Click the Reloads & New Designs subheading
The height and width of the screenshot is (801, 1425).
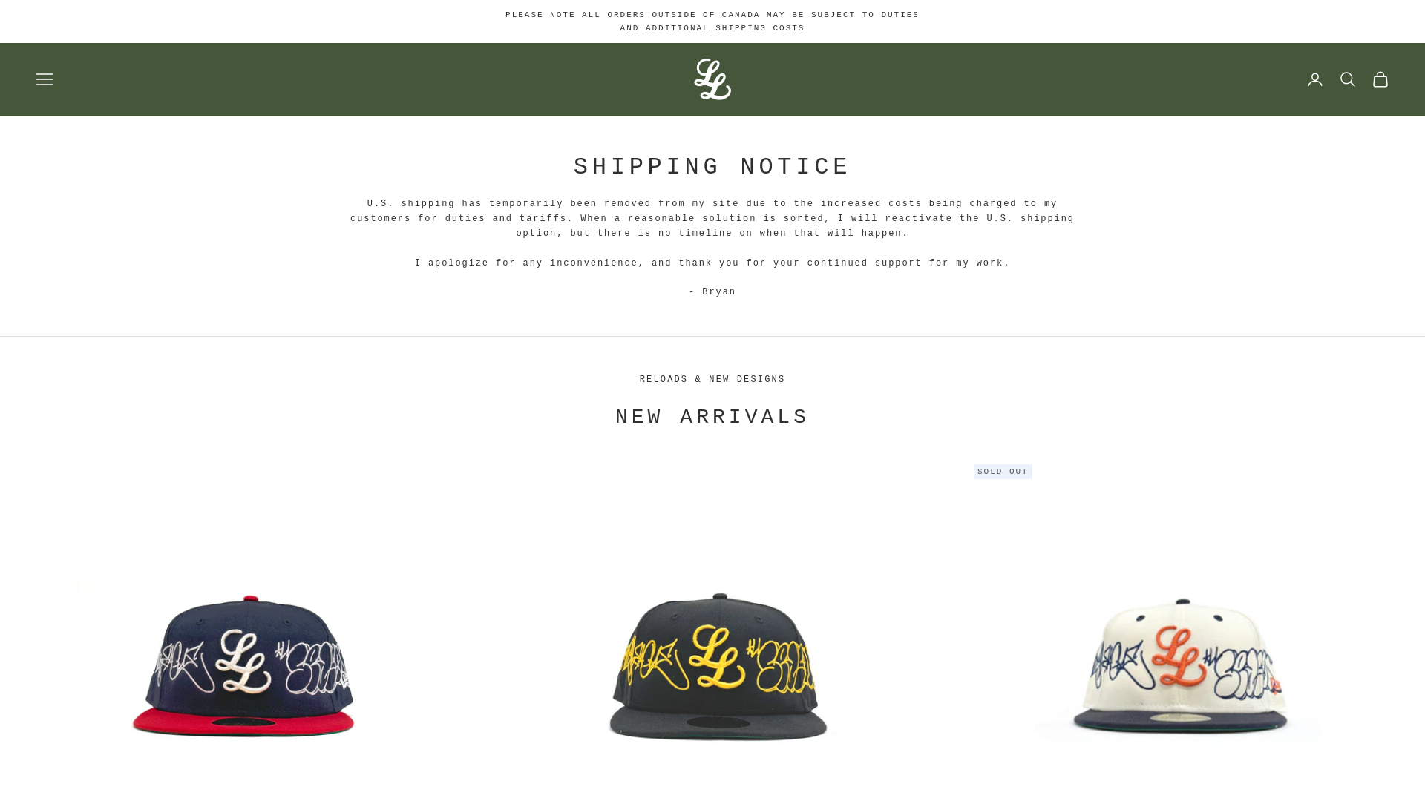pyautogui.click(x=712, y=380)
